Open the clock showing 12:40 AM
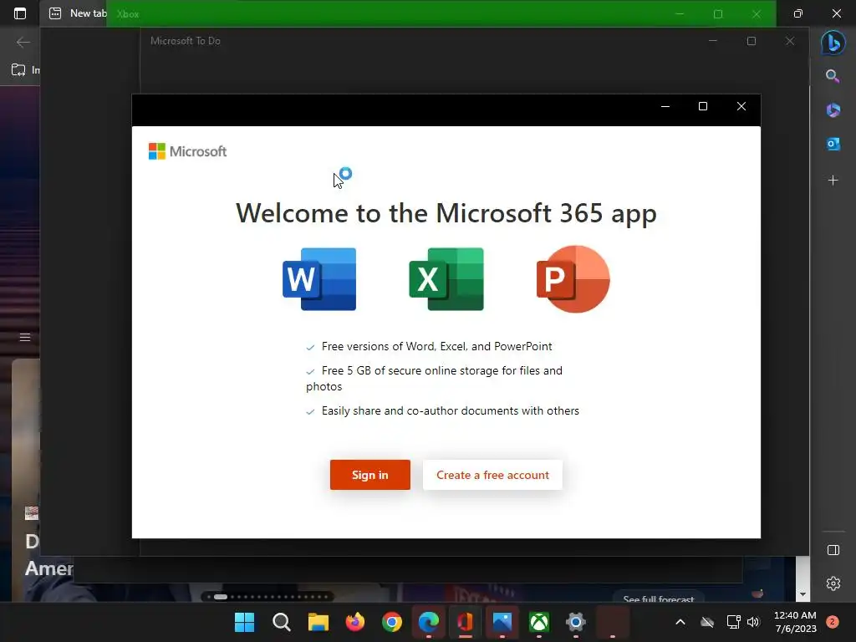The image size is (856, 642). coord(796,622)
